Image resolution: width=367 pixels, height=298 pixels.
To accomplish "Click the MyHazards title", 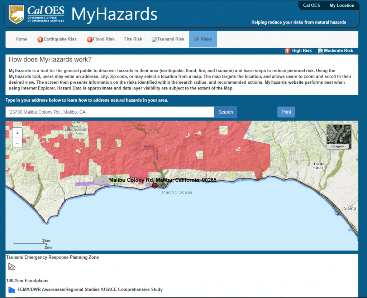I will (114, 14).
